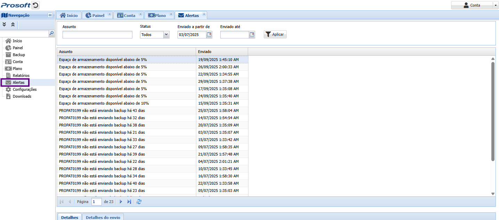Select alert sent 19/09/2025 1:45:10 AM
Image resolution: width=499 pixels, height=220 pixels.
[153, 60]
